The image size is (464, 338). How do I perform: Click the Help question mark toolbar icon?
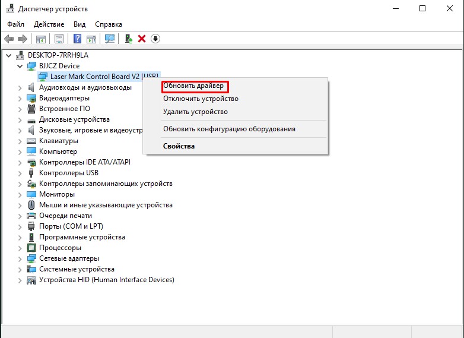click(x=77, y=39)
